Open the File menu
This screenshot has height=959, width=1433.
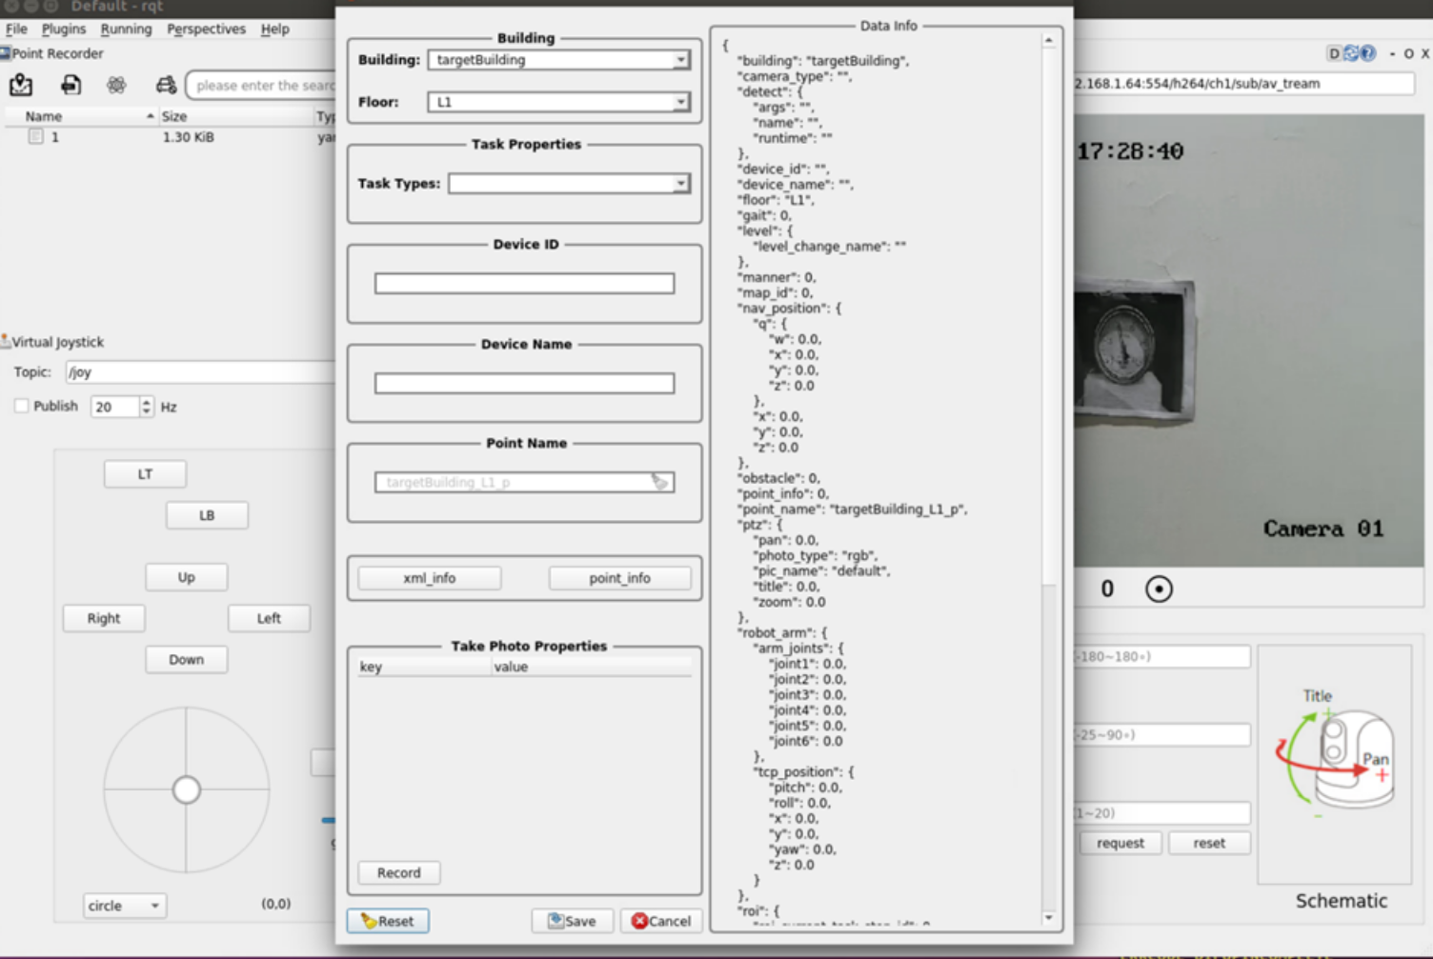coord(16,29)
